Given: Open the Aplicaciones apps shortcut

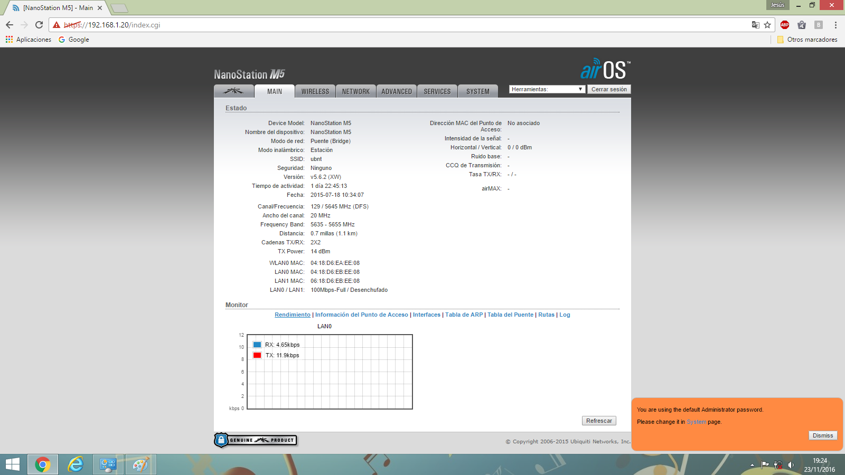Looking at the screenshot, I should pyautogui.click(x=29, y=40).
